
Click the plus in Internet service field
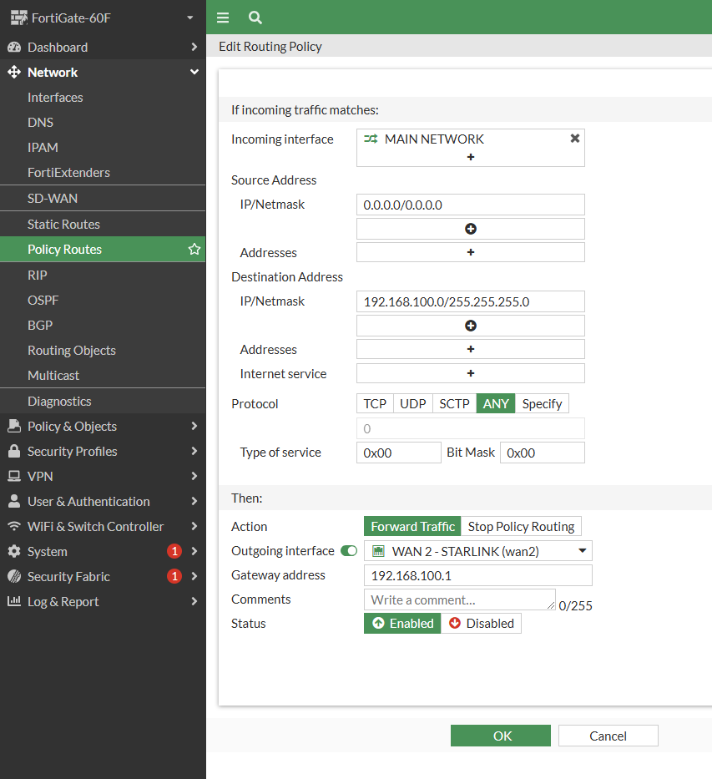[x=470, y=373]
